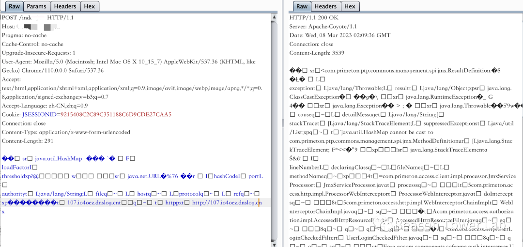Click the MethodDefinitionur line in response

[x=401, y=141]
